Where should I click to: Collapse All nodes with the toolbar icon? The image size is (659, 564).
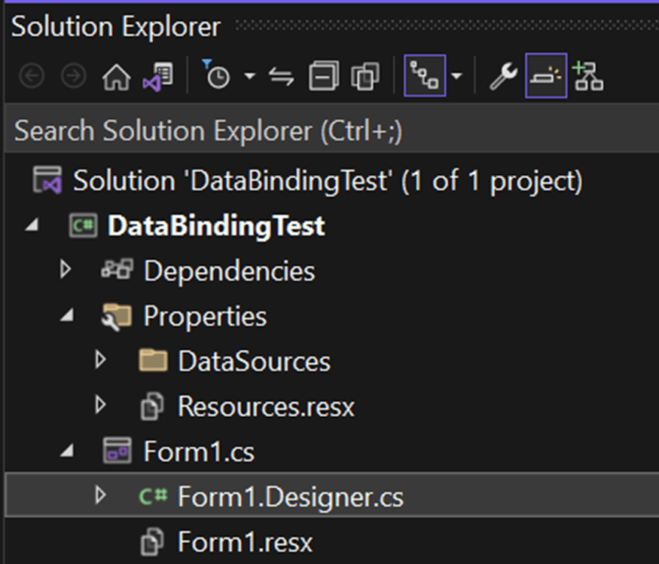pos(325,75)
